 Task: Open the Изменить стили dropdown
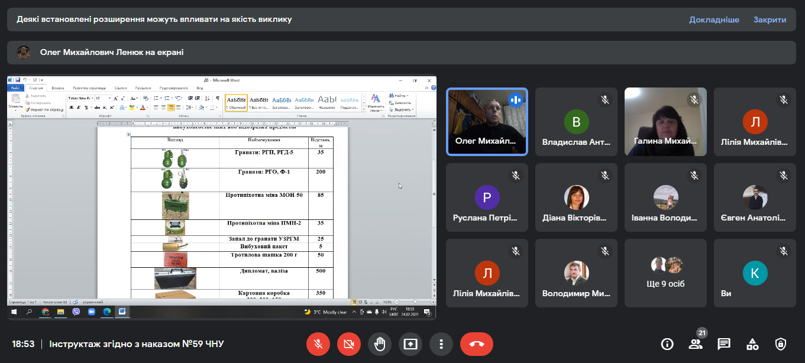pyautogui.click(x=376, y=103)
